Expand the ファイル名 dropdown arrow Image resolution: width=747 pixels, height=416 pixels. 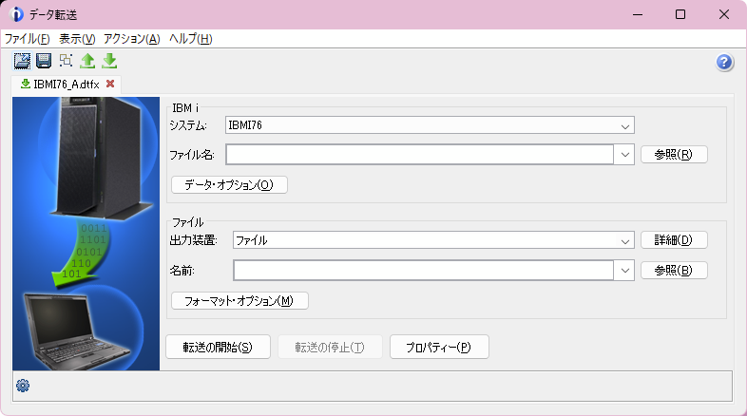pos(624,155)
